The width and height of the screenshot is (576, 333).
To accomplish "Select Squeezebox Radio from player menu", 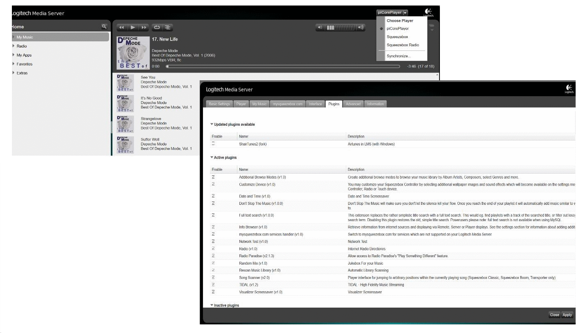I will 403,45.
